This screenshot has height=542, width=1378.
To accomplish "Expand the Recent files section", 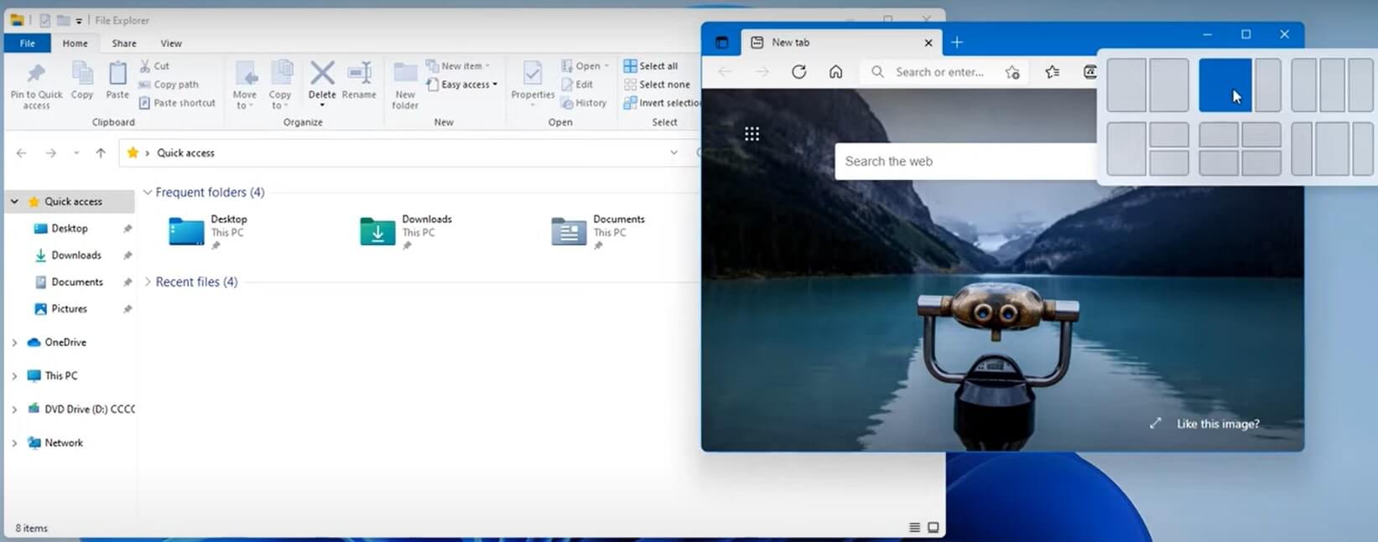I will click(148, 282).
